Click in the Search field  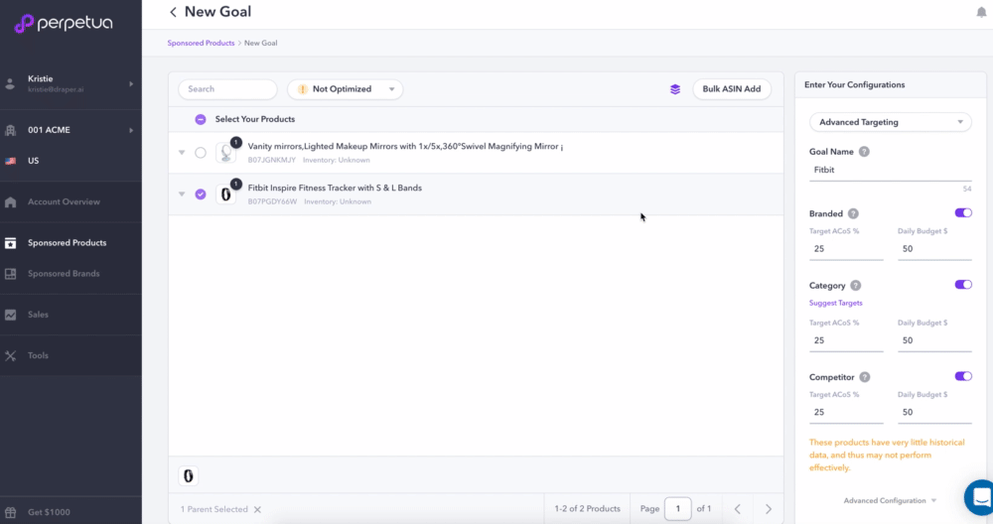[227, 89]
